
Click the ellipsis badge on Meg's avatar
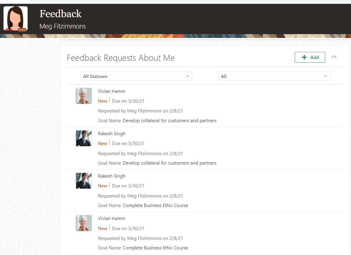(22, 30)
